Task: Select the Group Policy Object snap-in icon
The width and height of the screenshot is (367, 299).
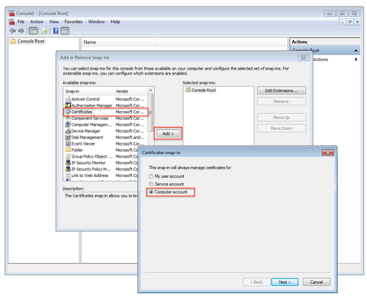Action: click(x=68, y=156)
